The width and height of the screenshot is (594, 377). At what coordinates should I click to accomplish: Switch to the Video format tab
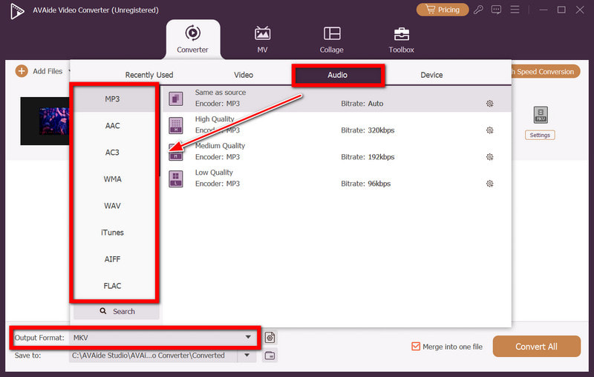coord(244,75)
